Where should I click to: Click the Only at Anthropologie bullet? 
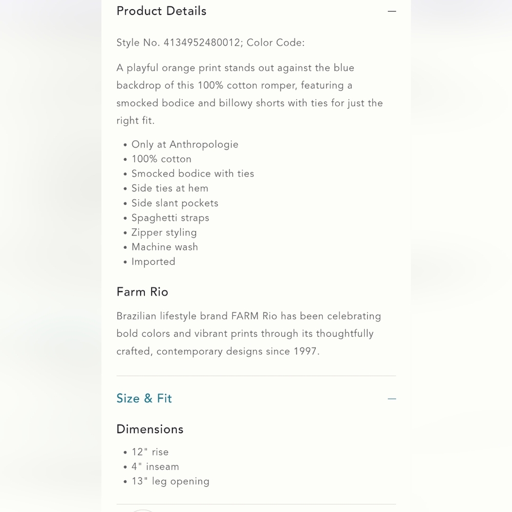[x=185, y=144]
